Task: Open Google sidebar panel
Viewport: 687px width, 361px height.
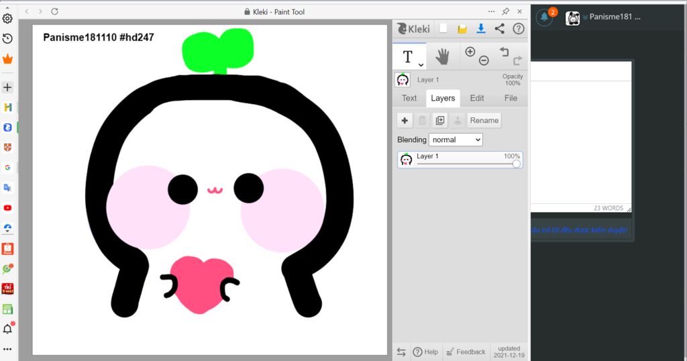Action: tap(7, 167)
